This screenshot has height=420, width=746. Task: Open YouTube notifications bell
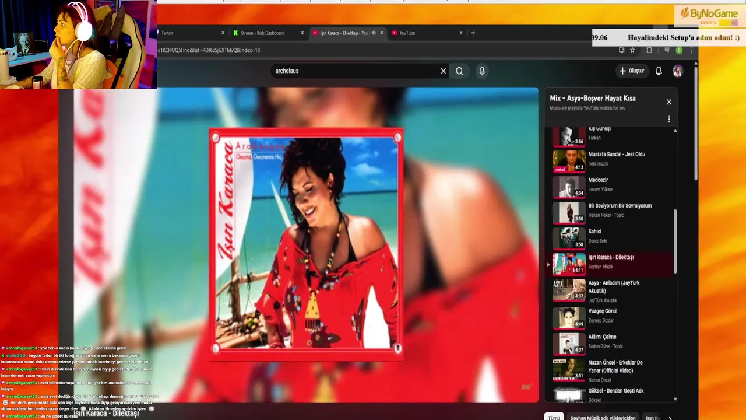[x=659, y=71]
